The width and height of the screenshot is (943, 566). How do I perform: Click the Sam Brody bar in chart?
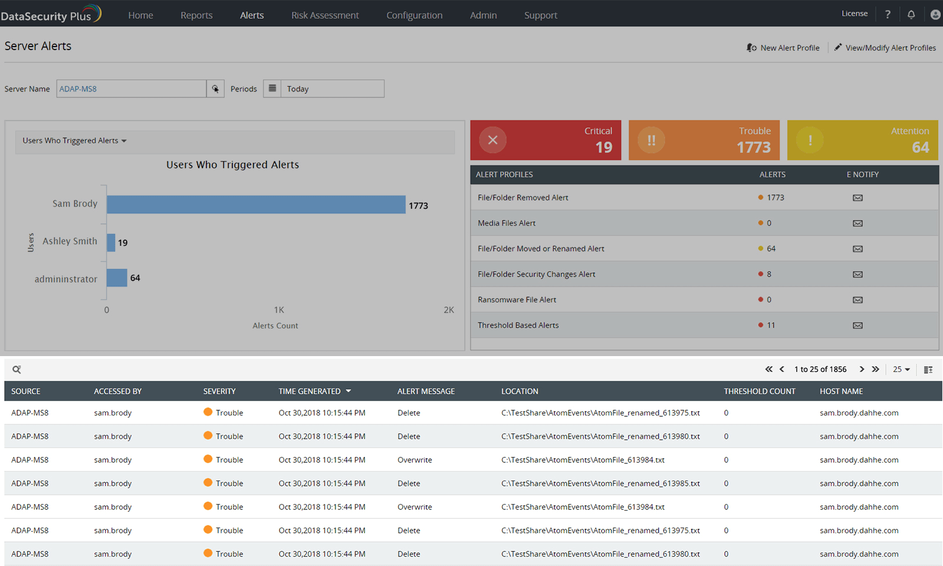point(256,205)
